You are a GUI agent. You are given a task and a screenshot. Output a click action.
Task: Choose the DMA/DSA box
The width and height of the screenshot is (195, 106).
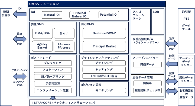[43, 33]
